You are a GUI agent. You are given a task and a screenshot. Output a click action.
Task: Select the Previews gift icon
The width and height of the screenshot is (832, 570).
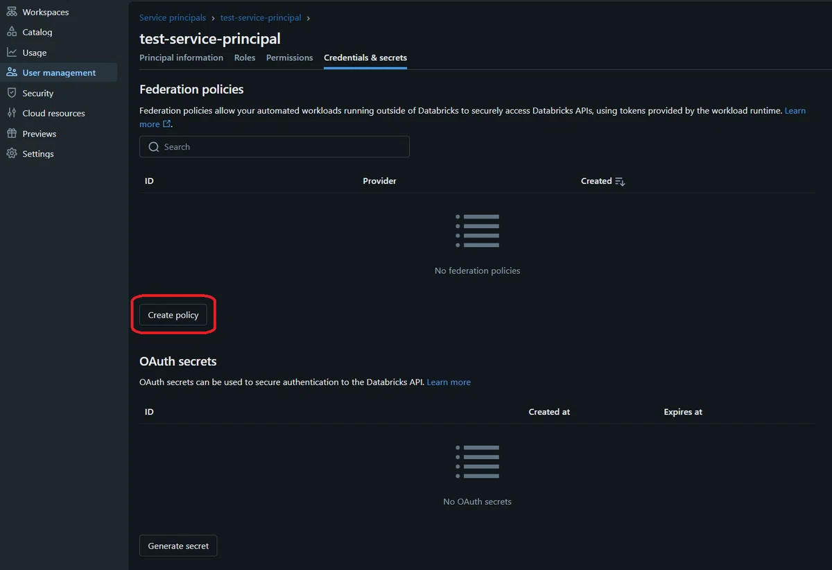click(12, 133)
